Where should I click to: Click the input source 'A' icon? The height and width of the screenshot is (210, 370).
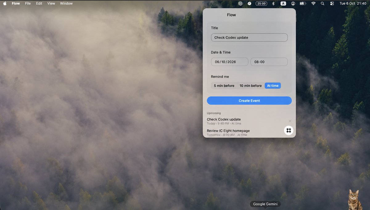coord(283,3)
